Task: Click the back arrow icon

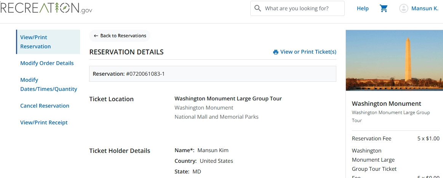Action: coord(96,36)
